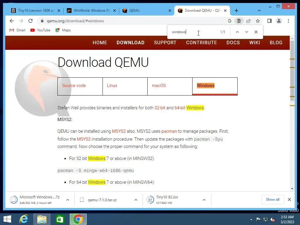The image size is (300, 225).
Task: Go back to the previous page
Action: pos(12,21)
